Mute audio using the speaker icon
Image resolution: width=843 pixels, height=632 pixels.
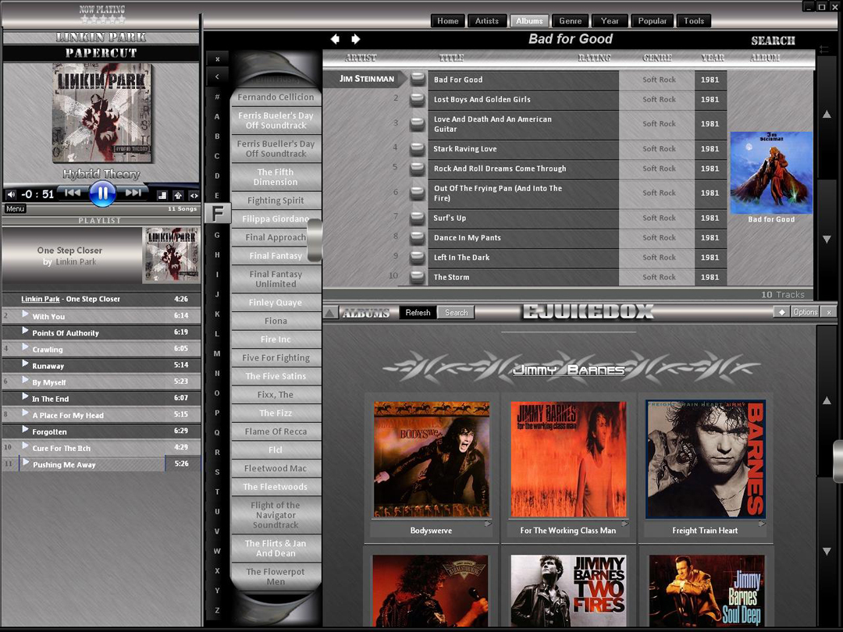click(x=11, y=194)
